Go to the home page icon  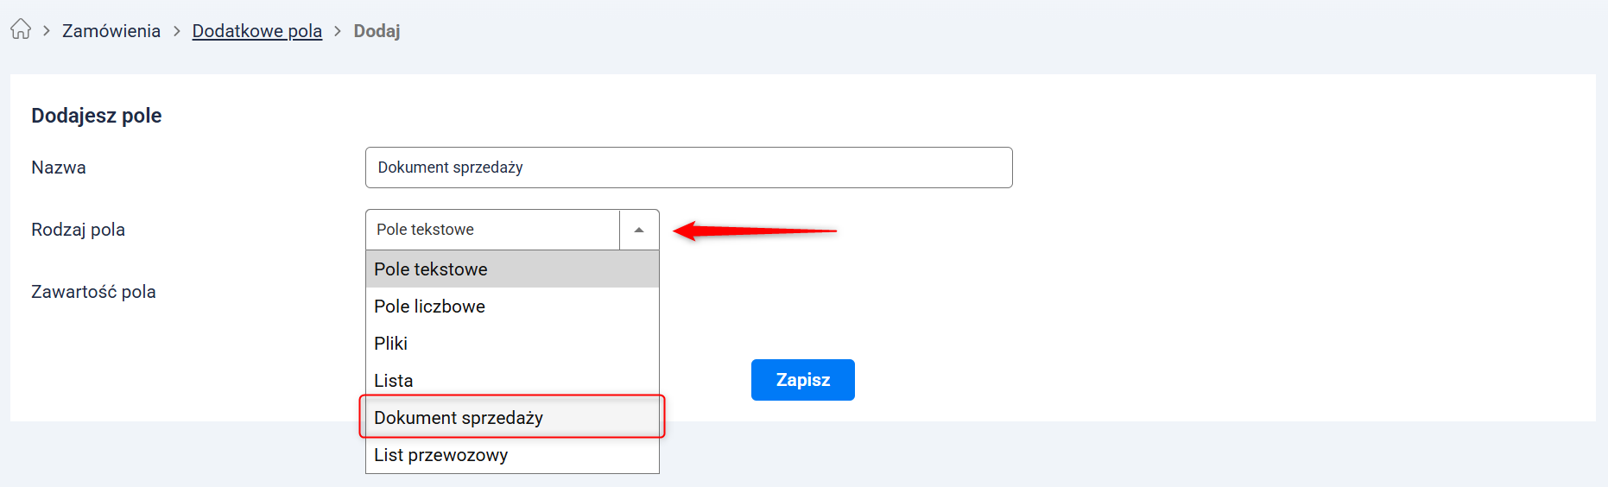(x=21, y=30)
